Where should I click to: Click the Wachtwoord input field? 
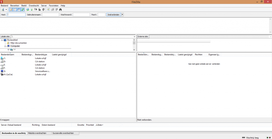(81, 15)
